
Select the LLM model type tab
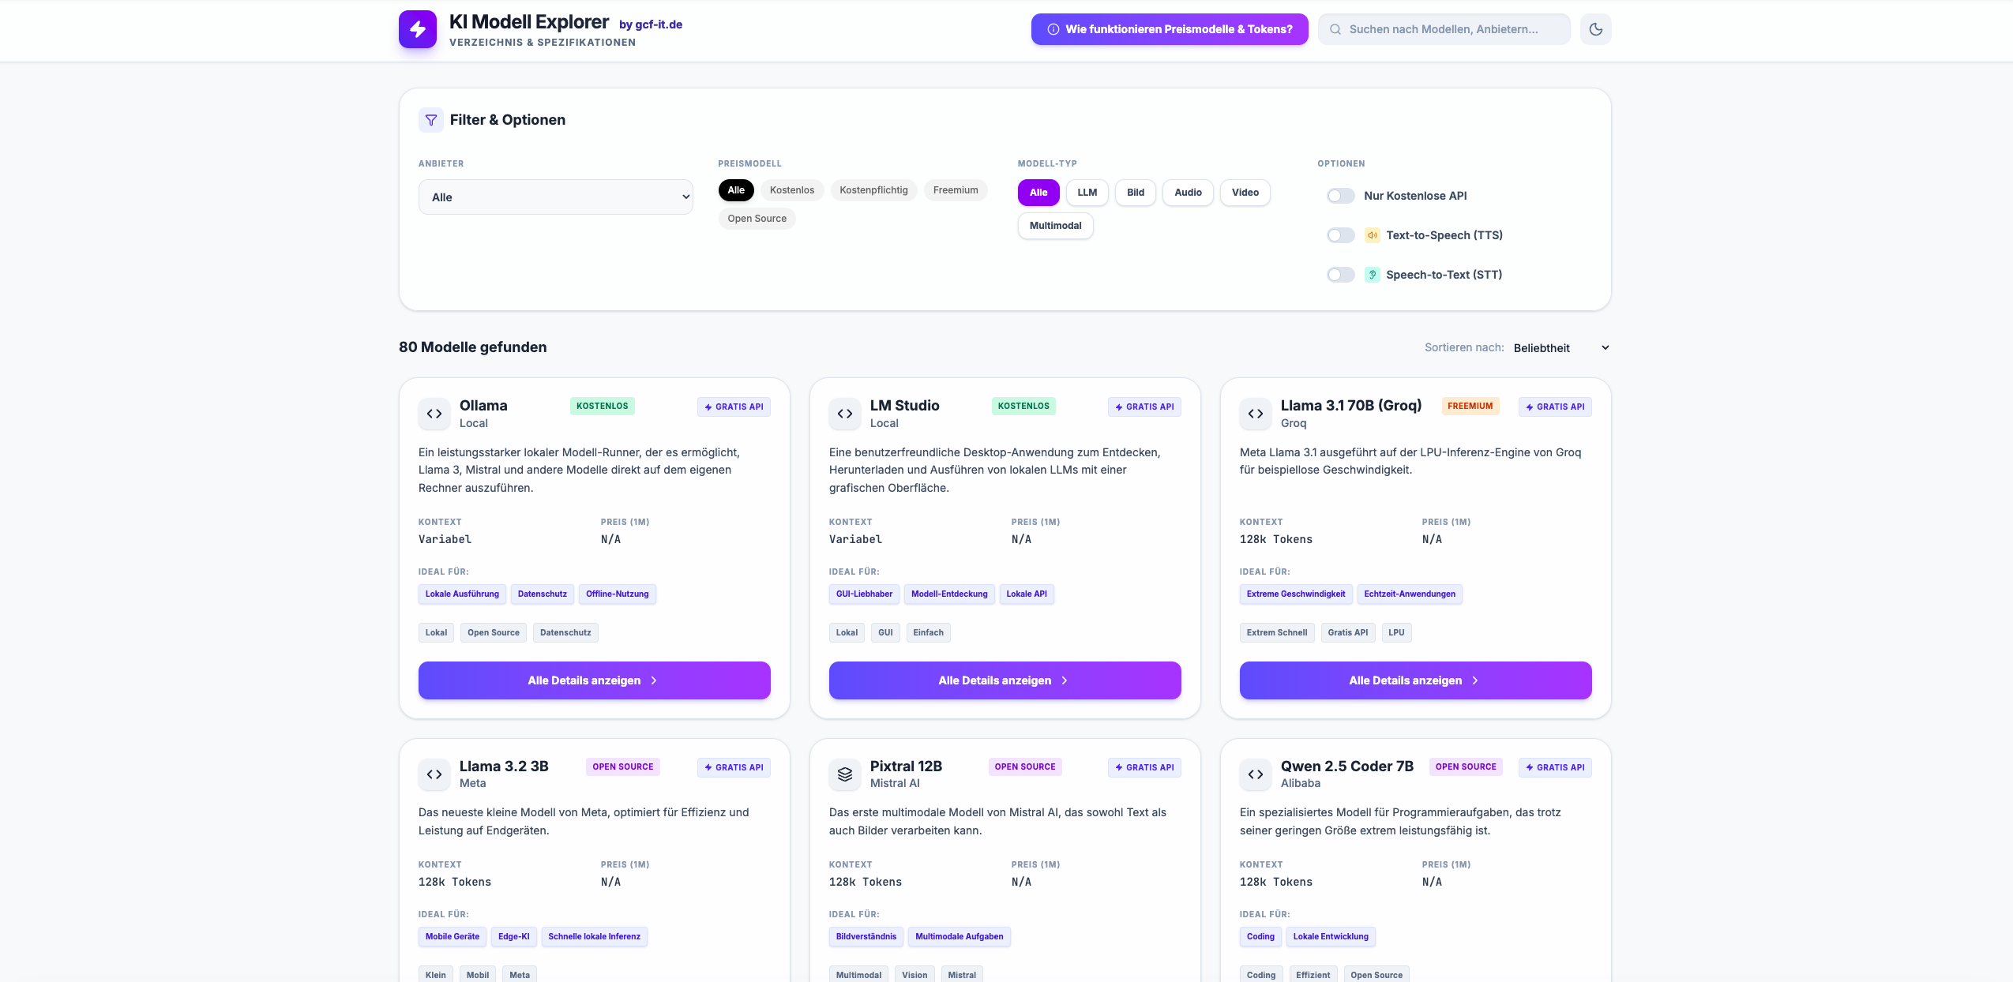tap(1087, 193)
